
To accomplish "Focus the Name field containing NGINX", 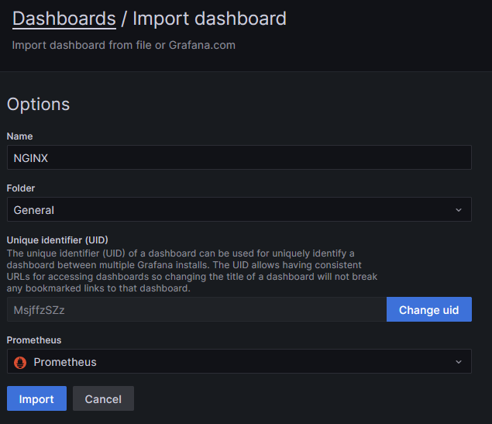I will tap(239, 157).
